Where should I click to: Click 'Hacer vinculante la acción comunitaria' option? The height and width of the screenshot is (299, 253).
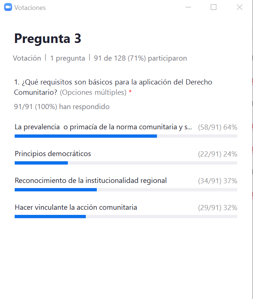76,208
